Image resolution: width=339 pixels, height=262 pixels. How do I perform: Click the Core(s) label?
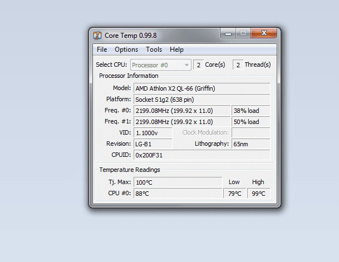(215, 65)
